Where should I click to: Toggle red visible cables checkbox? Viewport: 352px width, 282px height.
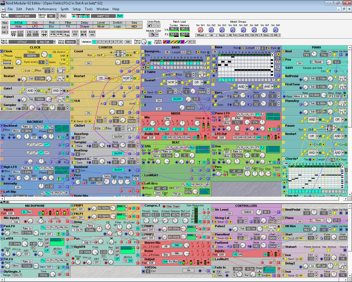coord(165,42)
